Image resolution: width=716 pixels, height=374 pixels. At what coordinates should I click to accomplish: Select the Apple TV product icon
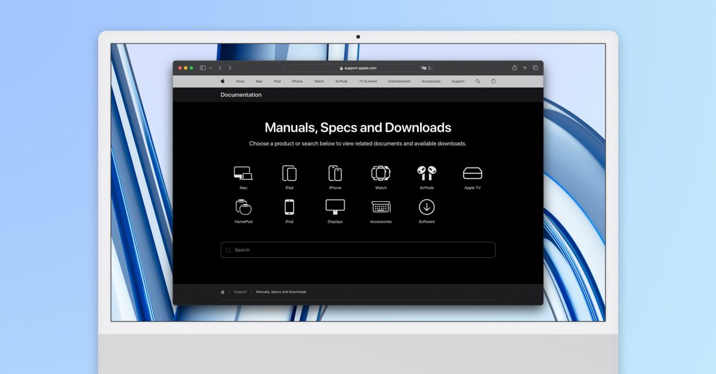[473, 173]
